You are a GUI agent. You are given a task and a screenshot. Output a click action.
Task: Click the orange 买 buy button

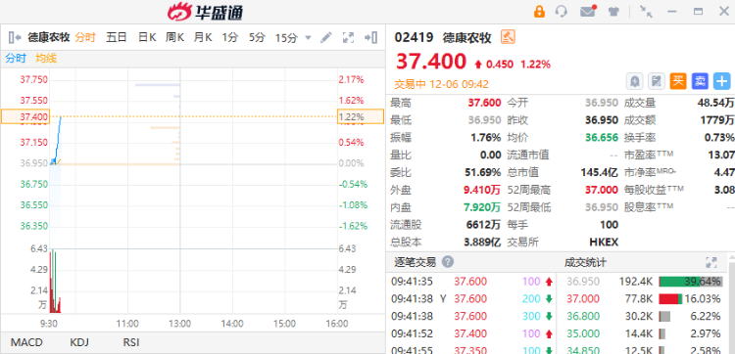(x=678, y=81)
